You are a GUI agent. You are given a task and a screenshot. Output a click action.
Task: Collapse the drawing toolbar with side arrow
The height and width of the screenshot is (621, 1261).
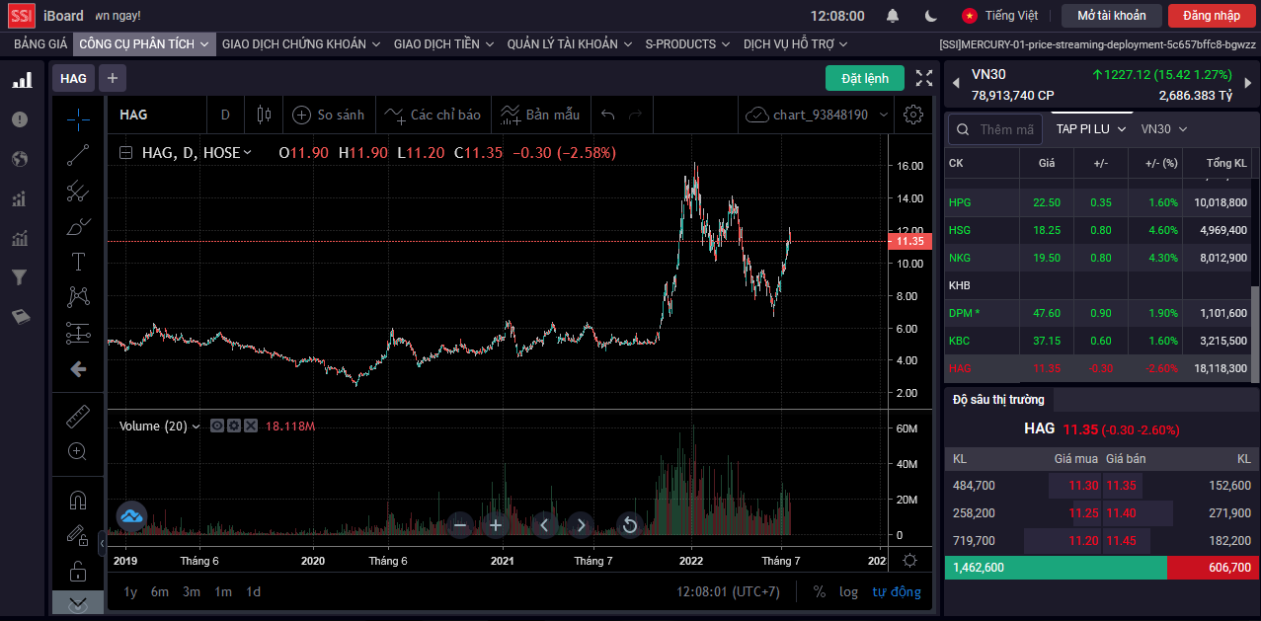[x=103, y=542]
